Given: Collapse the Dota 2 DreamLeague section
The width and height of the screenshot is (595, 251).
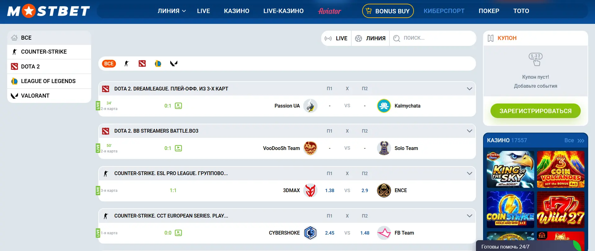Looking at the screenshot, I should [x=469, y=89].
